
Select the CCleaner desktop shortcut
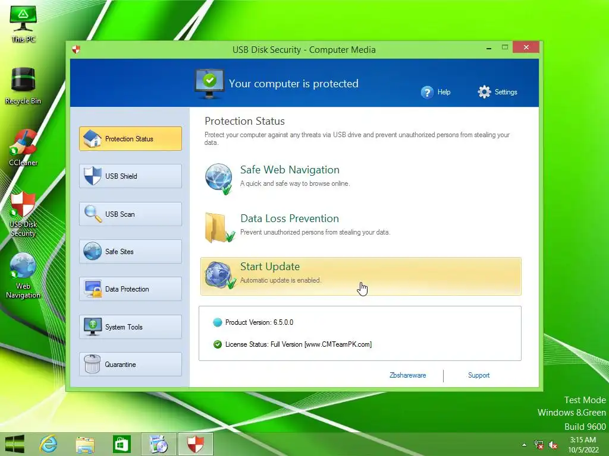(x=23, y=148)
